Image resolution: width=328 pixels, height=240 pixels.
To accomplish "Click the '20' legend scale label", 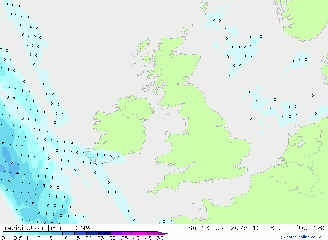I will 89,238.
